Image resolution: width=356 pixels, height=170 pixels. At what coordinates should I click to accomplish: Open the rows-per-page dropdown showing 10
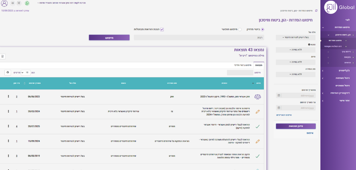click(26, 72)
